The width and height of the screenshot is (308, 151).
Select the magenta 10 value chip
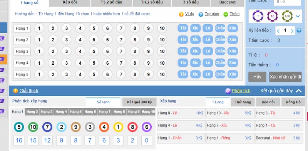point(273,16)
